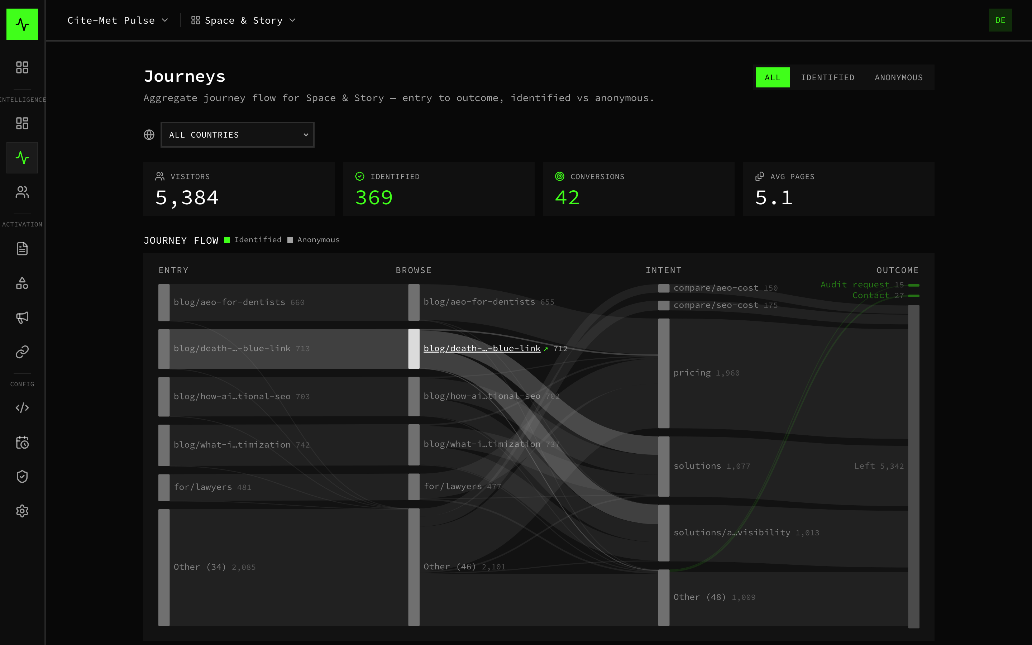Open the link chain icon in sidebar

click(22, 352)
